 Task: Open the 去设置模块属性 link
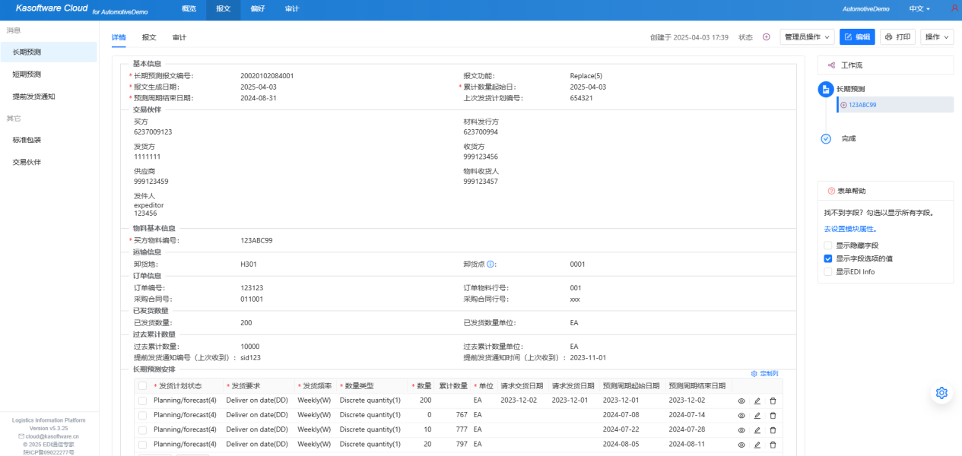click(850, 229)
